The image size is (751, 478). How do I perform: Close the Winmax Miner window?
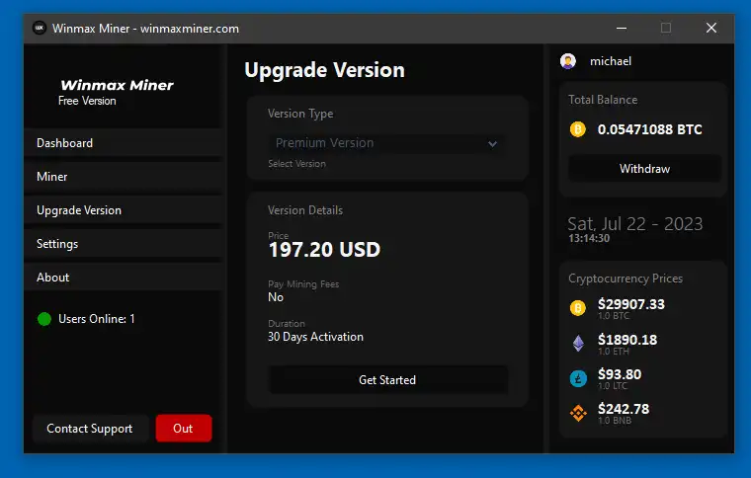[711, 29]
